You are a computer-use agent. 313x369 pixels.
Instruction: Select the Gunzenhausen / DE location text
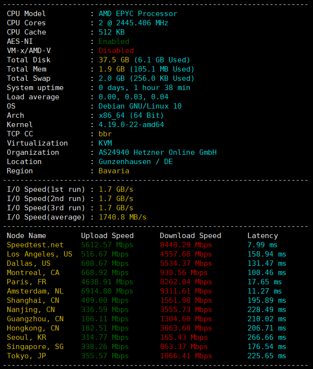[136, 162]
